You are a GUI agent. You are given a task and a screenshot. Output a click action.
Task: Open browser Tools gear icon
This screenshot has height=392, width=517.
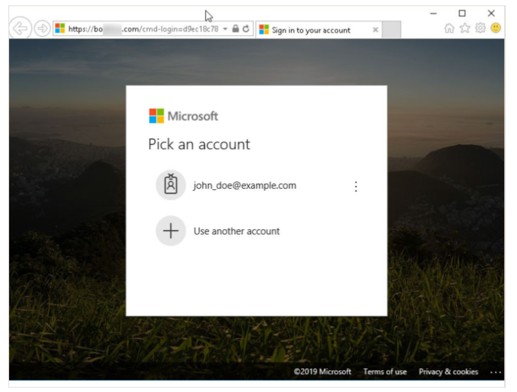click(x=480, y=28)
